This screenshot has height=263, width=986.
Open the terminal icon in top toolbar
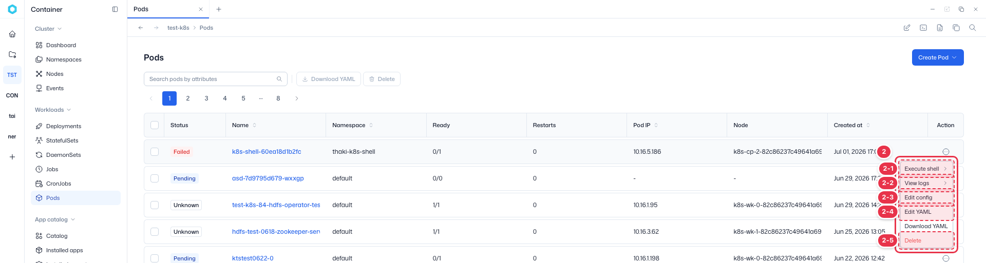923,28
